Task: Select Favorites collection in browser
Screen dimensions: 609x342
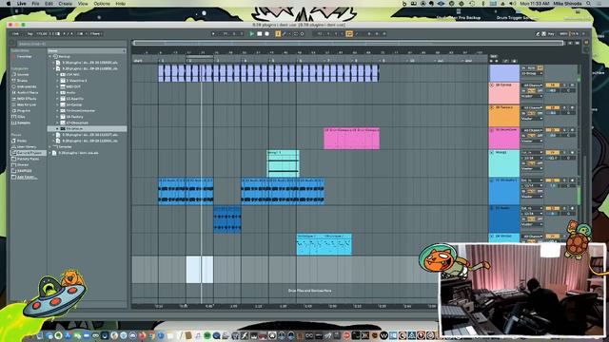Action: click(24, 57)
